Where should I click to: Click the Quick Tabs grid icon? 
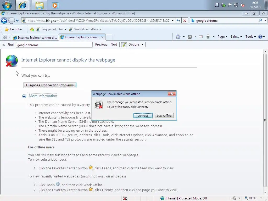(5, 37)
